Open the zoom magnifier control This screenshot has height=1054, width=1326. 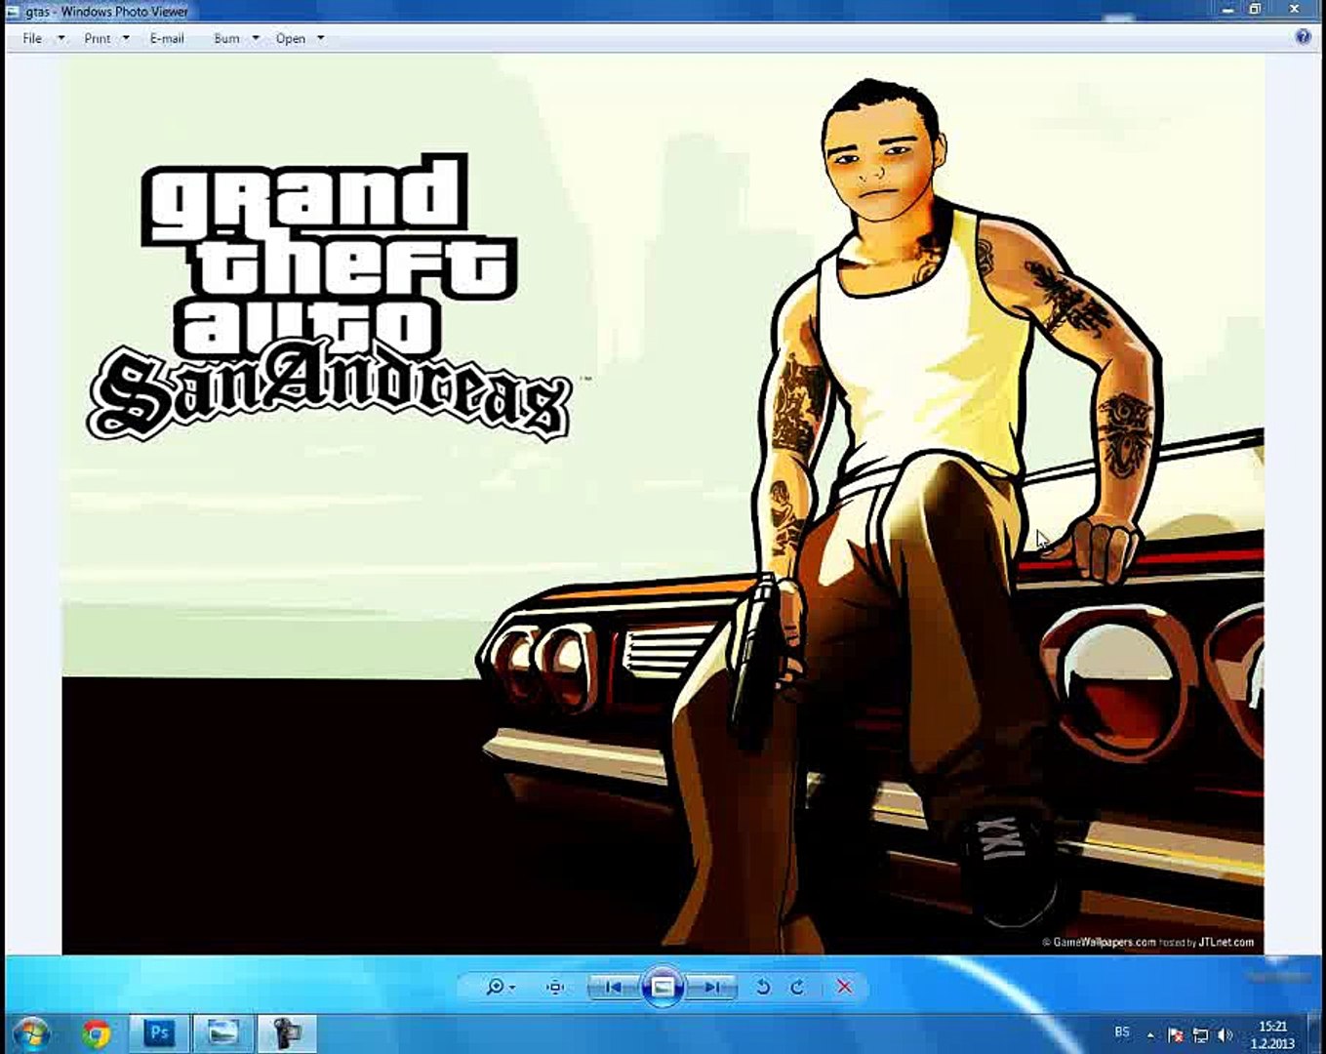500,987
